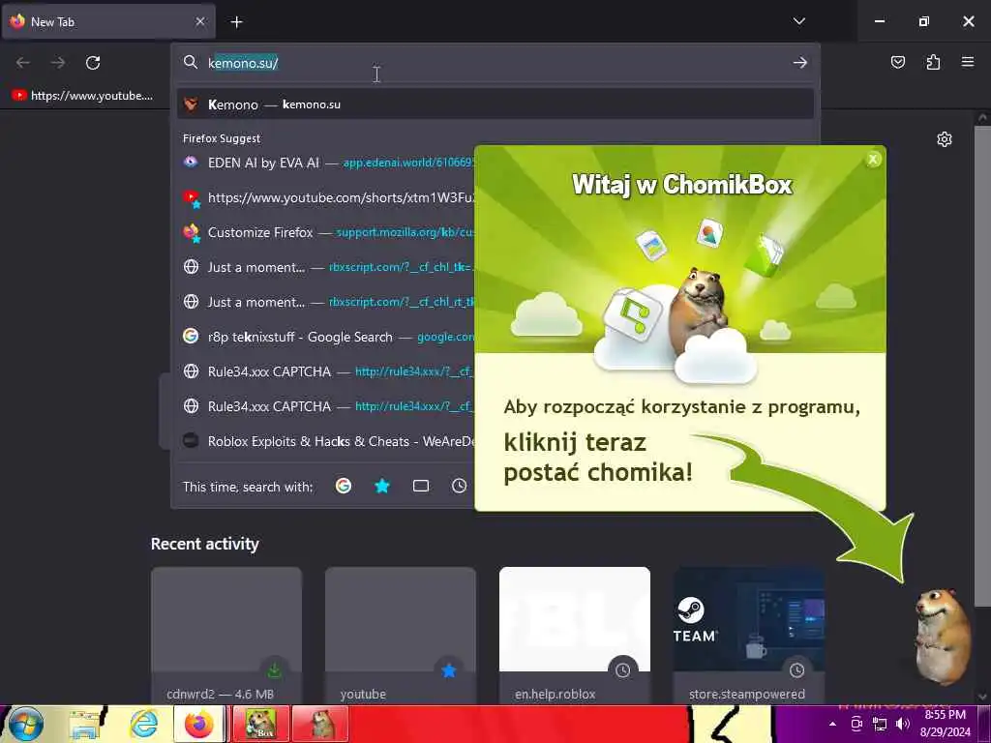Show hidden tray icons arrow
The width and height of the screenshot is (991, 743).
(x=832, y=724)
